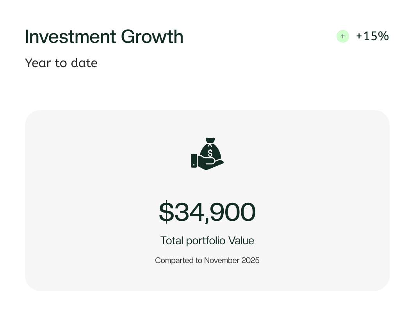415x316 pixels.
Task: Click the Investment Growth heading
Action: (104, 37)
